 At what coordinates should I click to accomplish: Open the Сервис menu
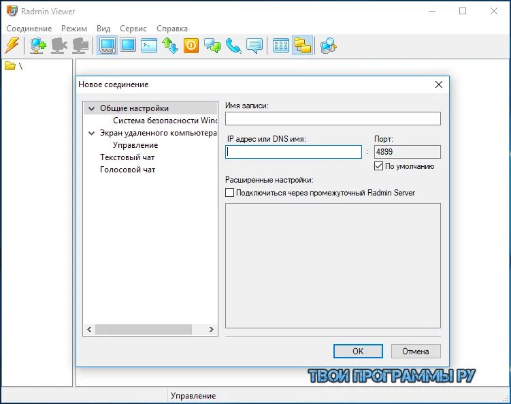point(133,29)
